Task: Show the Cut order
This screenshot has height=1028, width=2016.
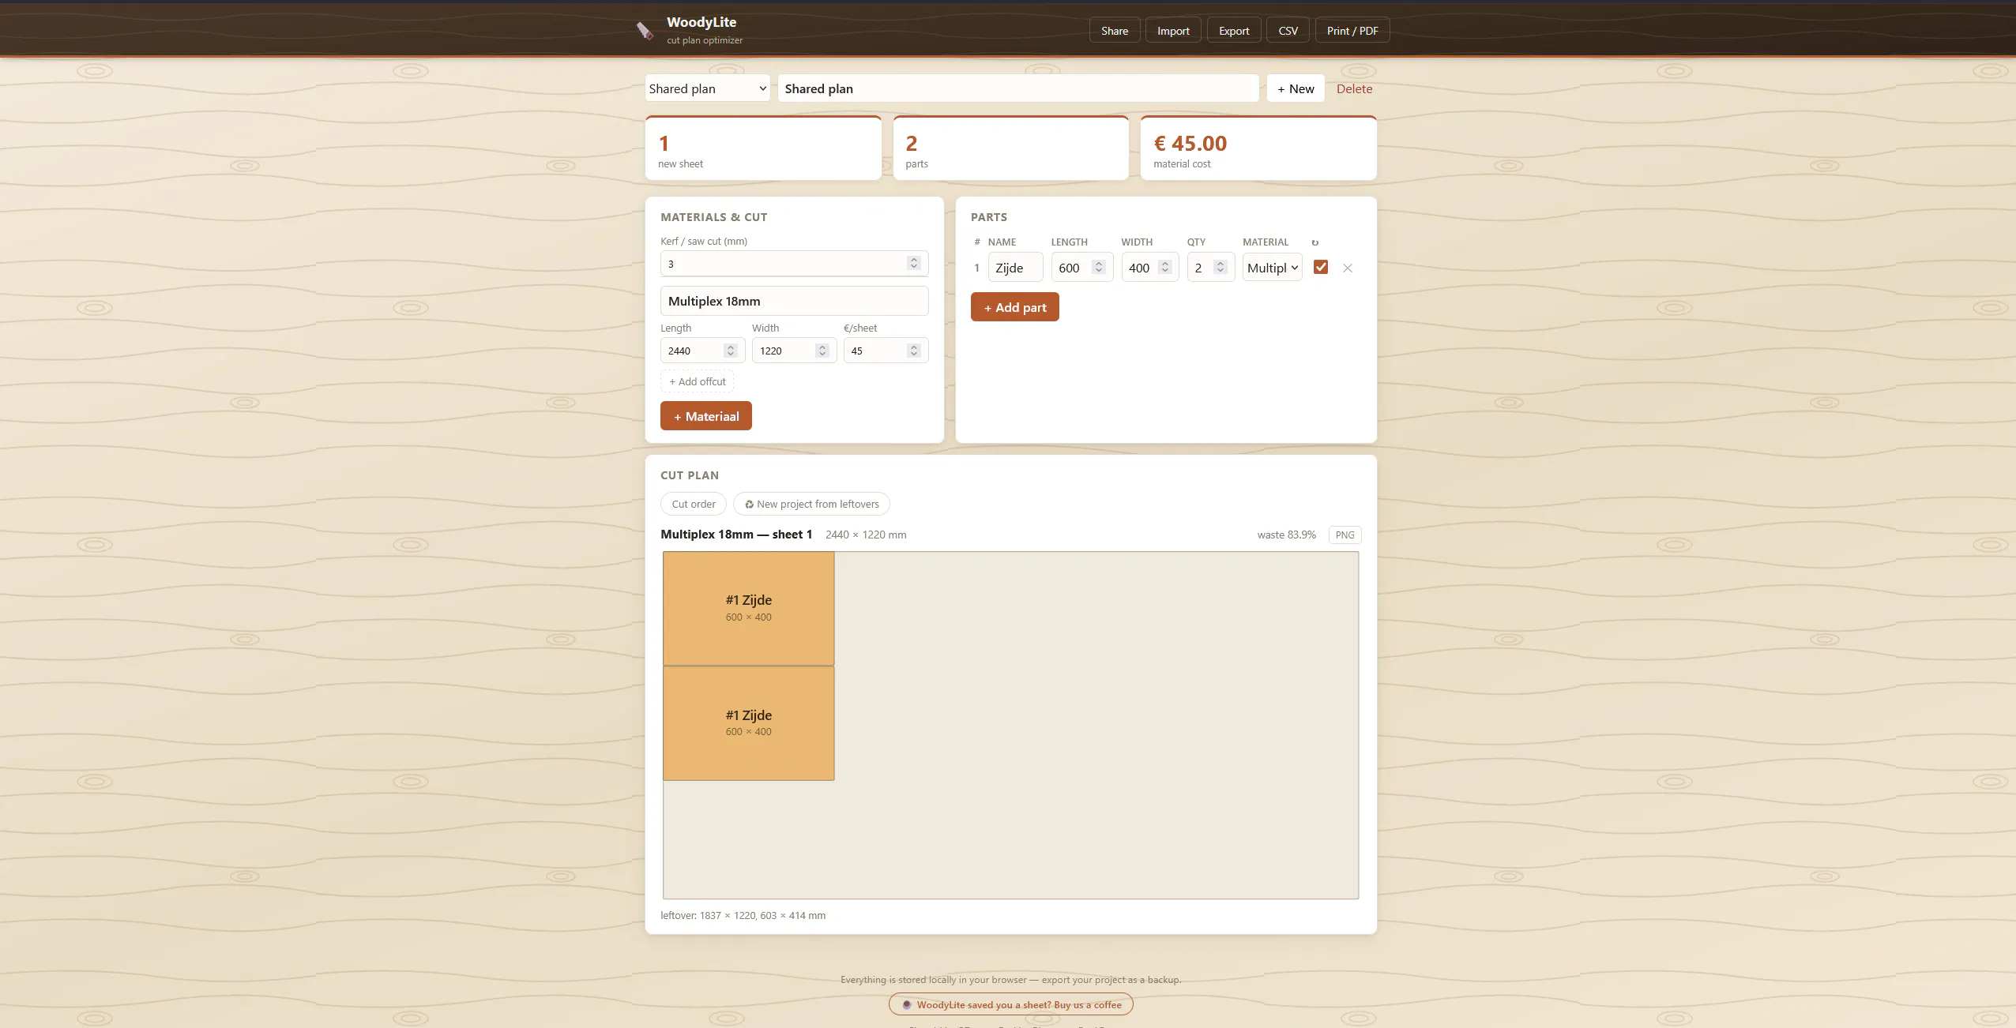Action: (693, 504)
